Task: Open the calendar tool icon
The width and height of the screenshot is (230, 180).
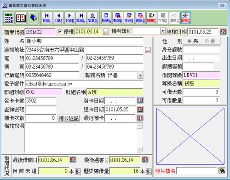Action: 21,18
